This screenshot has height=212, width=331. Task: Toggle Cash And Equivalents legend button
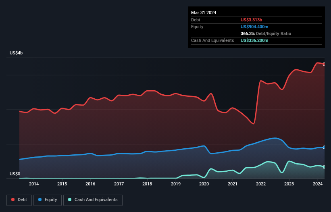click(x=93, y=200)
